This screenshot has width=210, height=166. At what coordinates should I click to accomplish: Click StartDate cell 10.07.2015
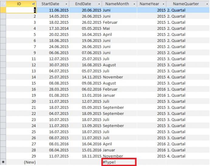click(x=53, y=120)
